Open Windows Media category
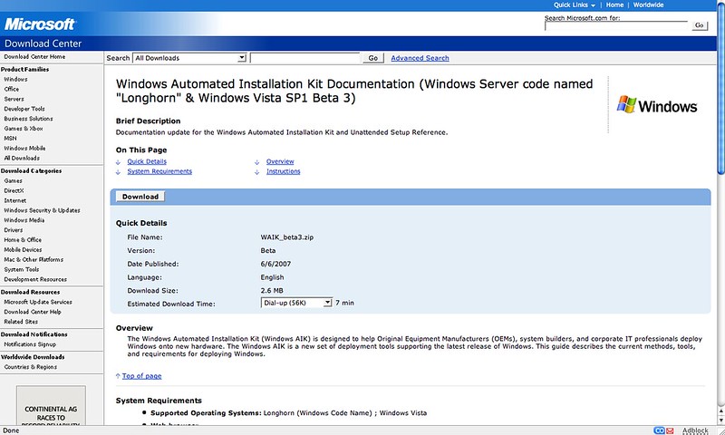Screen dimensions: 725x435 pos(24,220)
